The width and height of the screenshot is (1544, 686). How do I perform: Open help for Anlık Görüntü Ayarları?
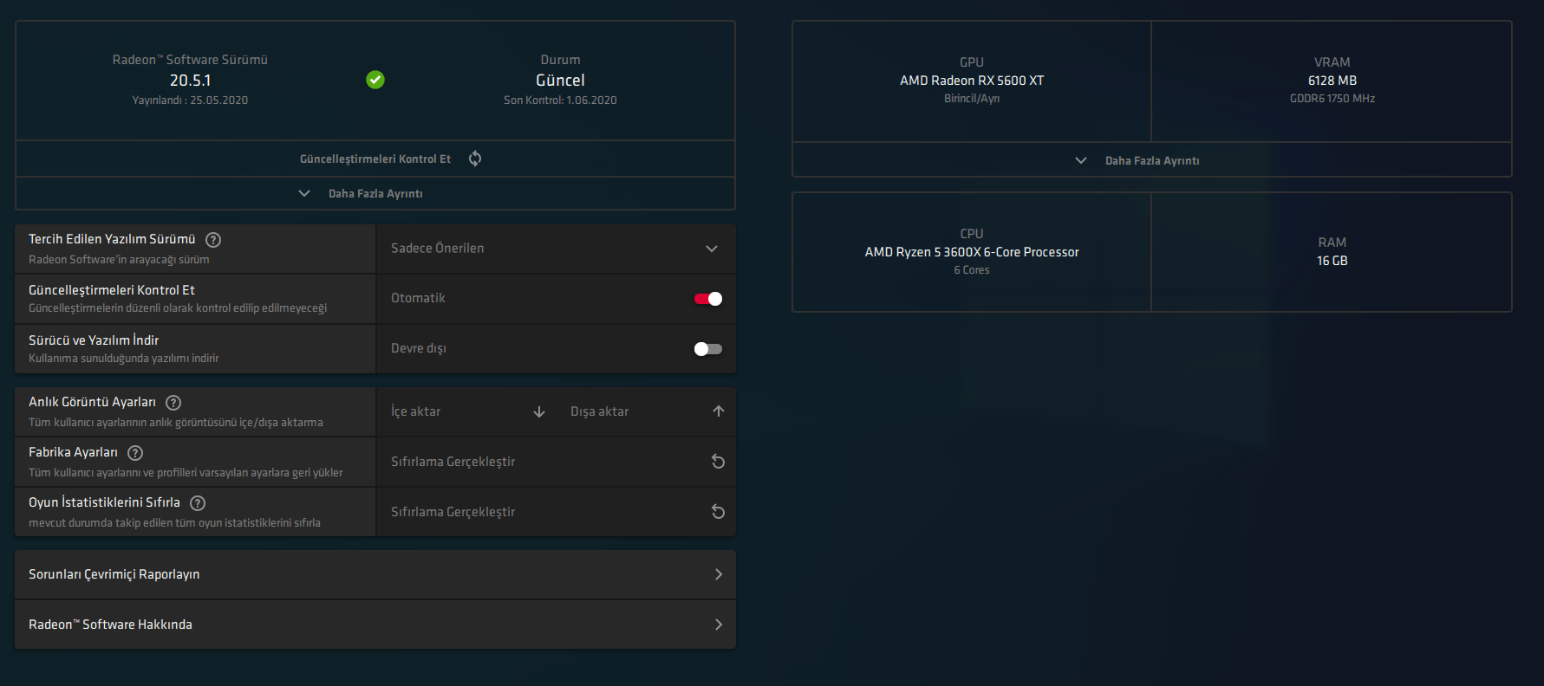click(x=173, y=403)
